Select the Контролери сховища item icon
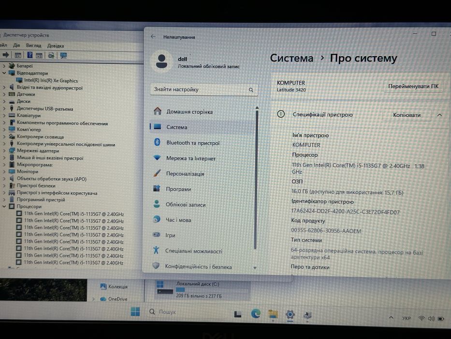This screenshot has height=339, width=451. point(12,137)
